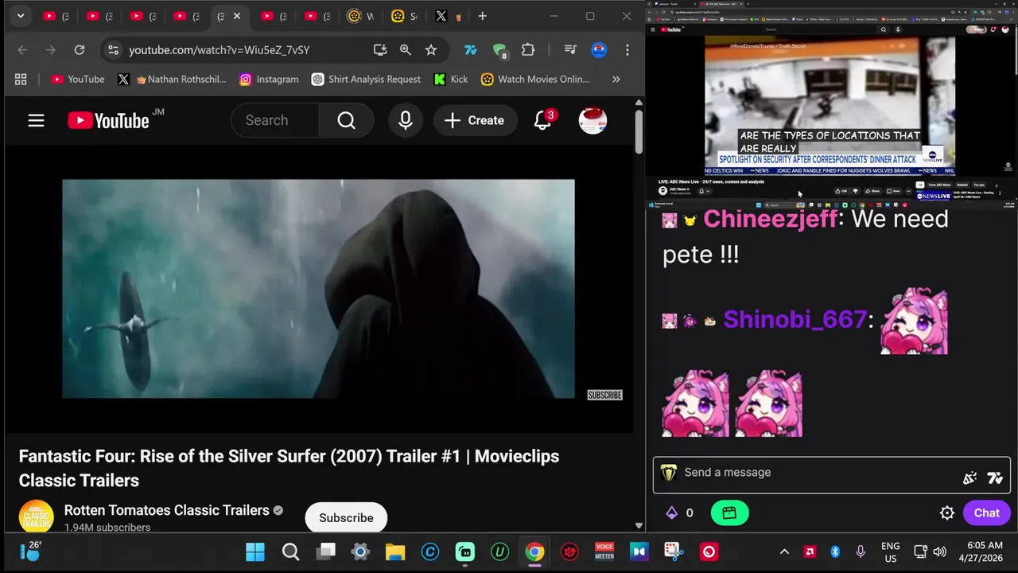Expand the bookmarks overflow chevron

pyautogui.click(x=616, y=79)
